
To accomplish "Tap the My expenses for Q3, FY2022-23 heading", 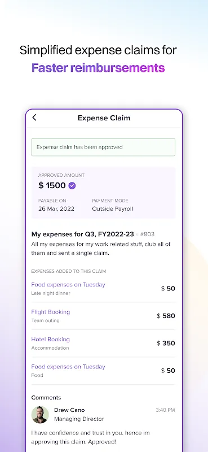I will pyautogui.click(x=82, y=234).
